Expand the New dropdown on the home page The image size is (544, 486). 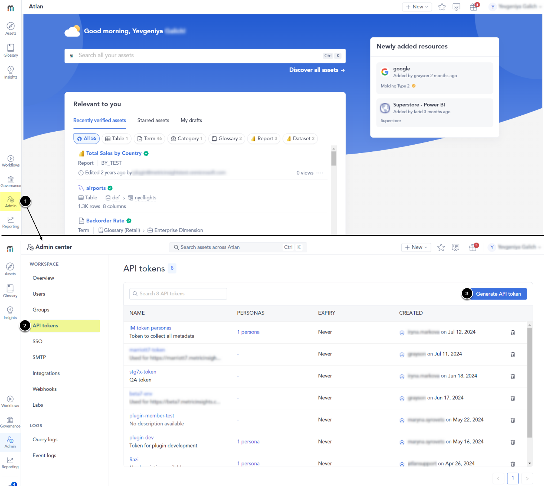pyautogui.click(x=417, y=7)
